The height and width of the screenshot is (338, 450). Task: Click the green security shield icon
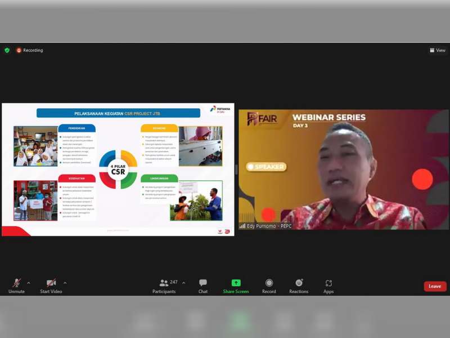click(7, 50)
